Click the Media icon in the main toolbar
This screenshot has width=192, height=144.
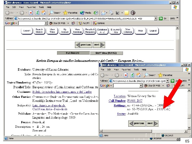pos(82,13)
